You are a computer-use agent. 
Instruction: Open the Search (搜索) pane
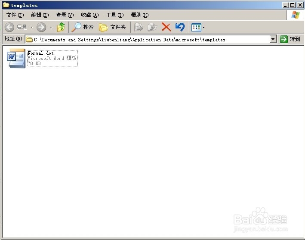[x=83, y=27]
